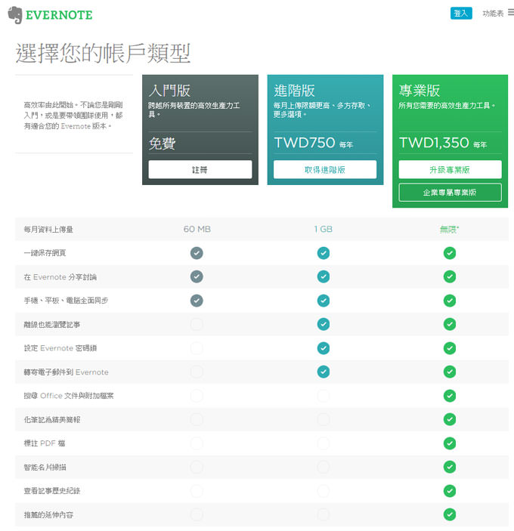Click green checkmark in 標註 PDF row

tap(450, 443)
